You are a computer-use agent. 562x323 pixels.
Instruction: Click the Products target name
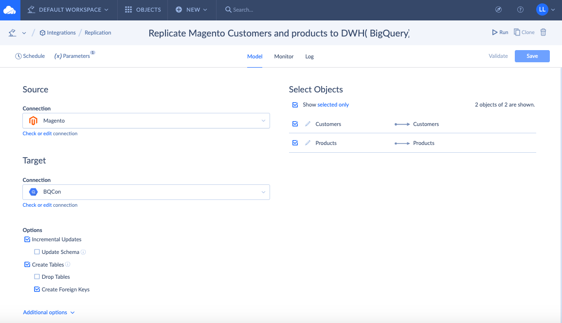(424, 143)
